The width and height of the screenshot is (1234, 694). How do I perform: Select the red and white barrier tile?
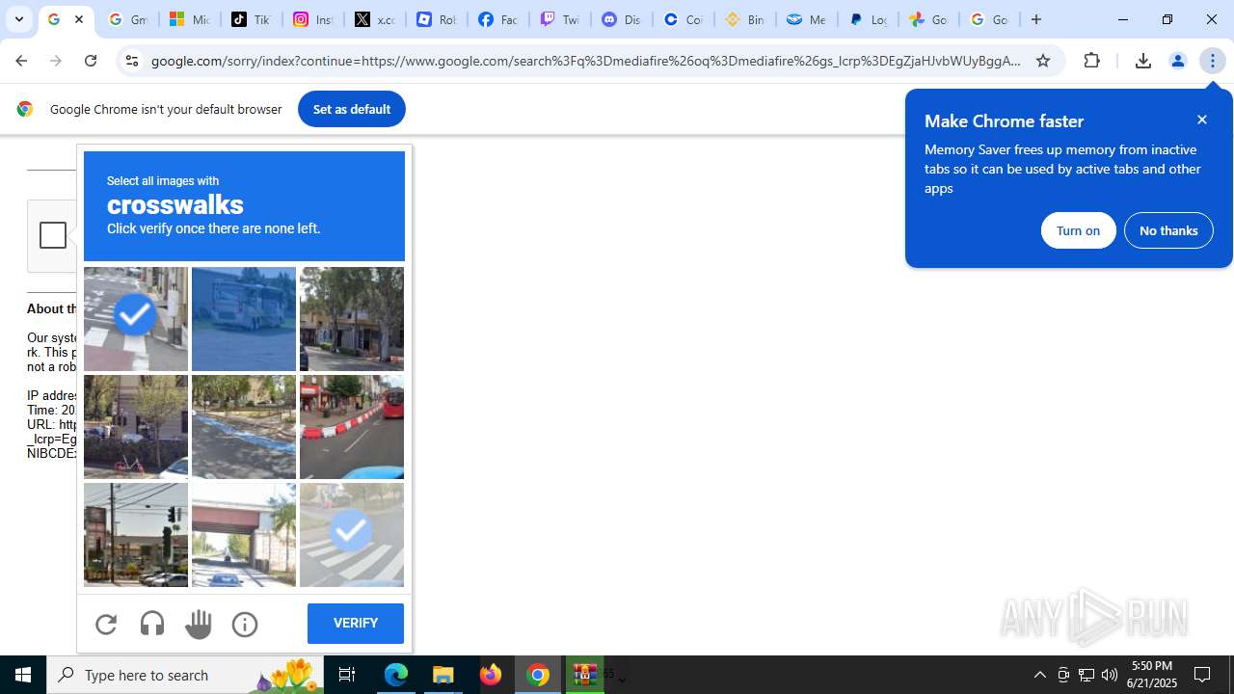point(352,427)
